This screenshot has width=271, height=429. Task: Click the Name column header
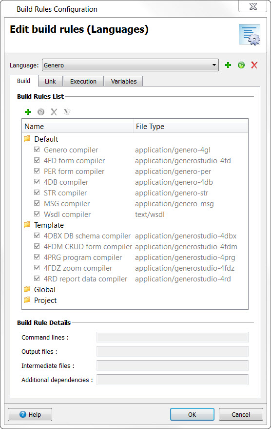[77, 127]
